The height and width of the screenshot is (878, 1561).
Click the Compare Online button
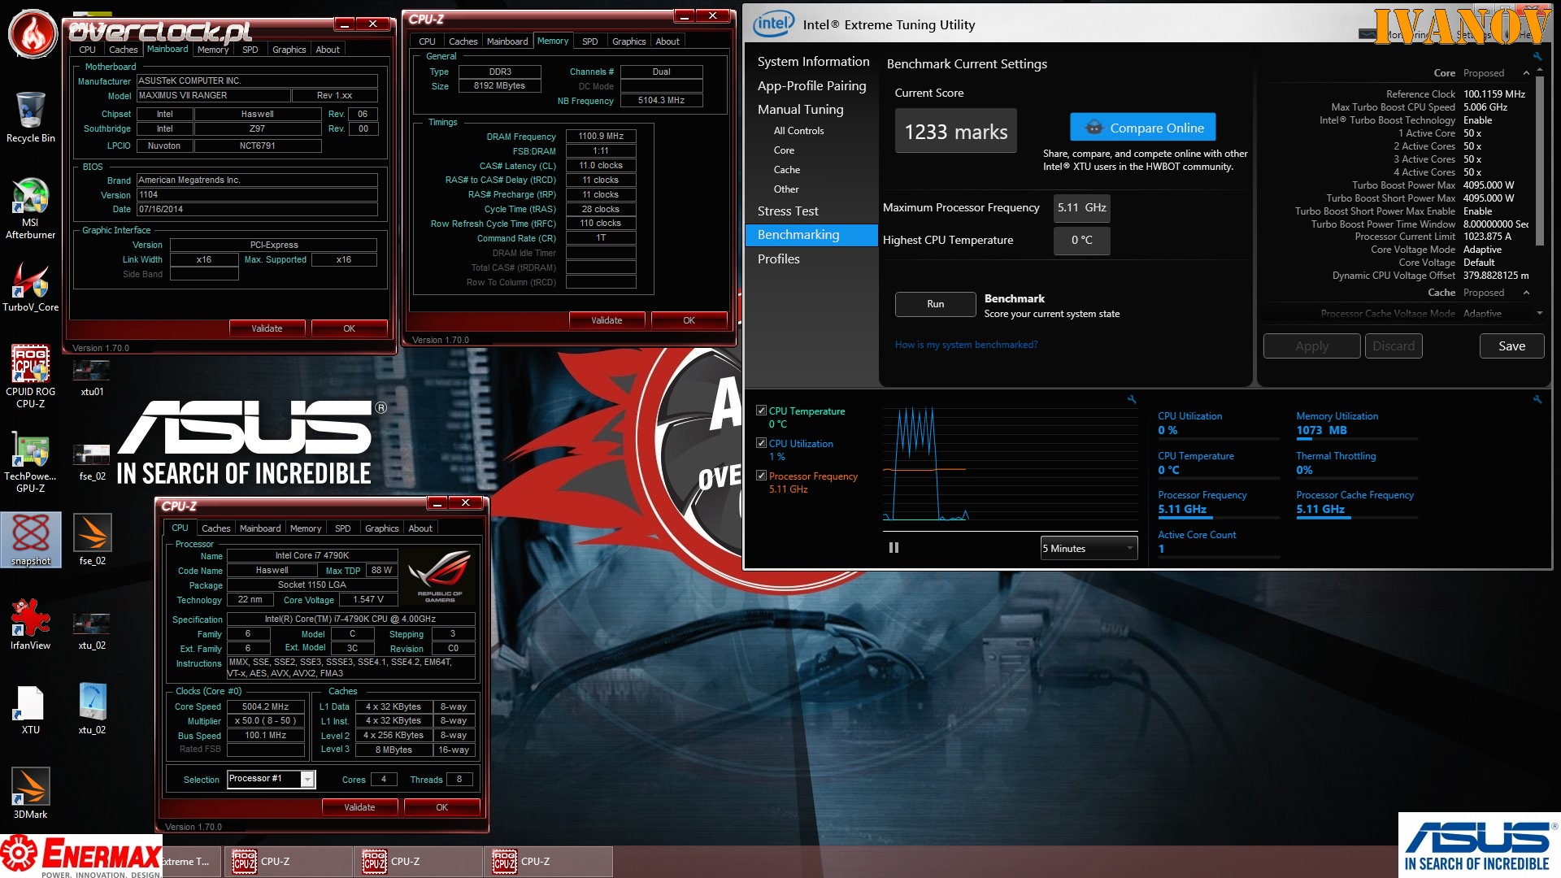(1143, 128)
